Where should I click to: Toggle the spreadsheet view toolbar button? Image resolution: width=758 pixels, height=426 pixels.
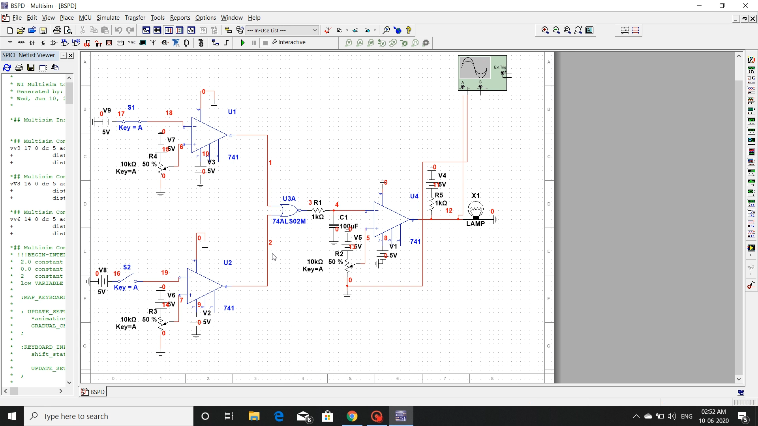(x=157, y=30)
